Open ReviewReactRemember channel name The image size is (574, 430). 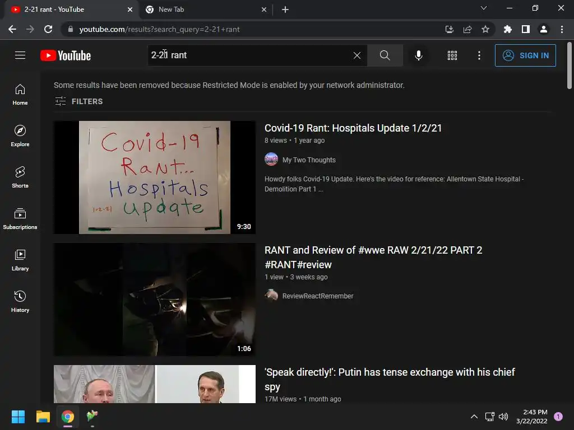coord(318,296)
